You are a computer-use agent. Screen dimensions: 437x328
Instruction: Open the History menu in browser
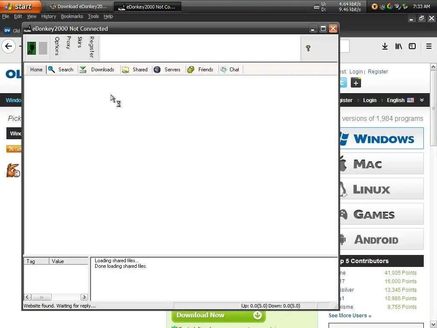coord(49,16)
